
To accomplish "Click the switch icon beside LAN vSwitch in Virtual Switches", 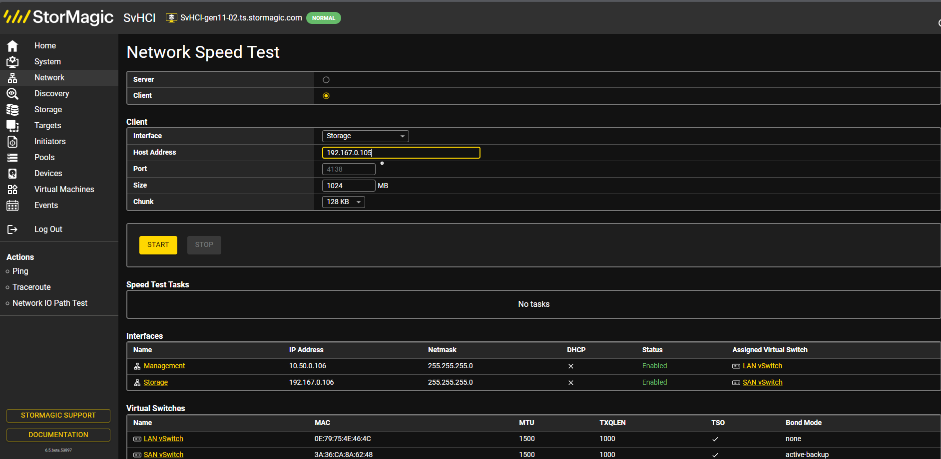I will coord(137,439).
